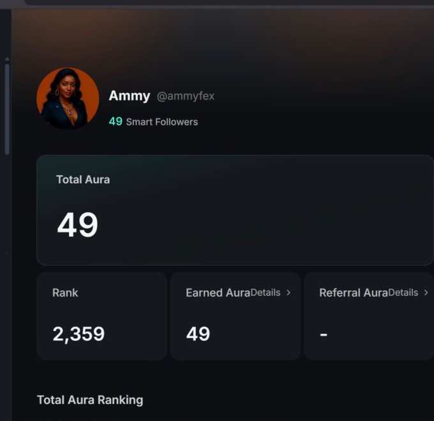Open Earned Aura Details link
This screenshot has width=434, height=421.
[x=266, y=293]
